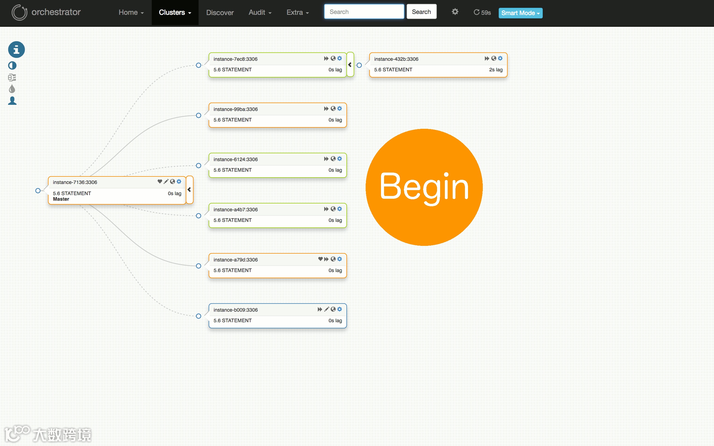Click the user silhouette sidebar icon
The height and width of the screenshot is (446, 714).
(12, 101)
